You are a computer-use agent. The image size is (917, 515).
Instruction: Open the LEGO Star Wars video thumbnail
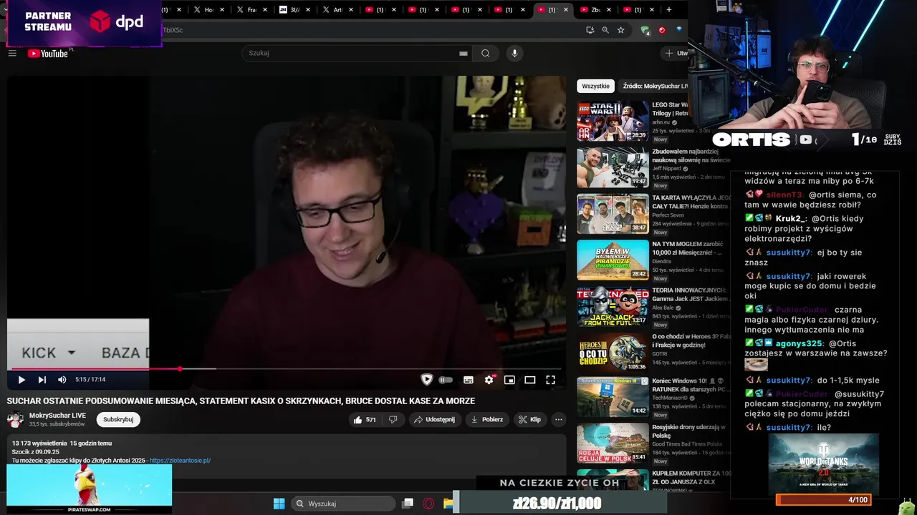click(613, 121)
